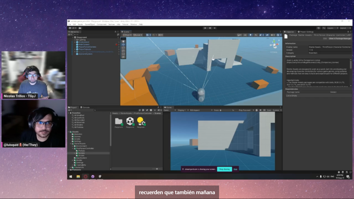The image size is (354, 199).
Task: Click View in Package Manager button
Action: 340,38
